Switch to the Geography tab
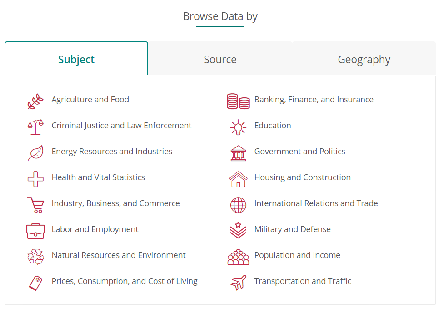The height and width of the screenshot is (309, 444). pyautogui.click(x=364, y=60)
